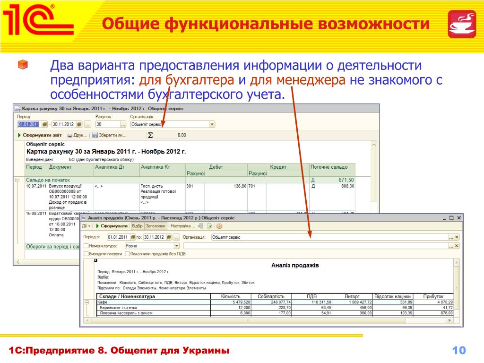
Task: Click vertical scrollbar up arrow in Аналіз продажів
Action: [x=457, y=262]
